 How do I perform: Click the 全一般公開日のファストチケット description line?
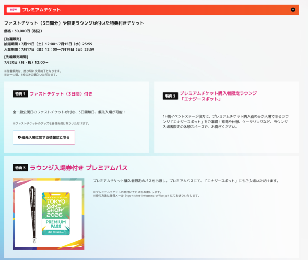tap(69, 112)
